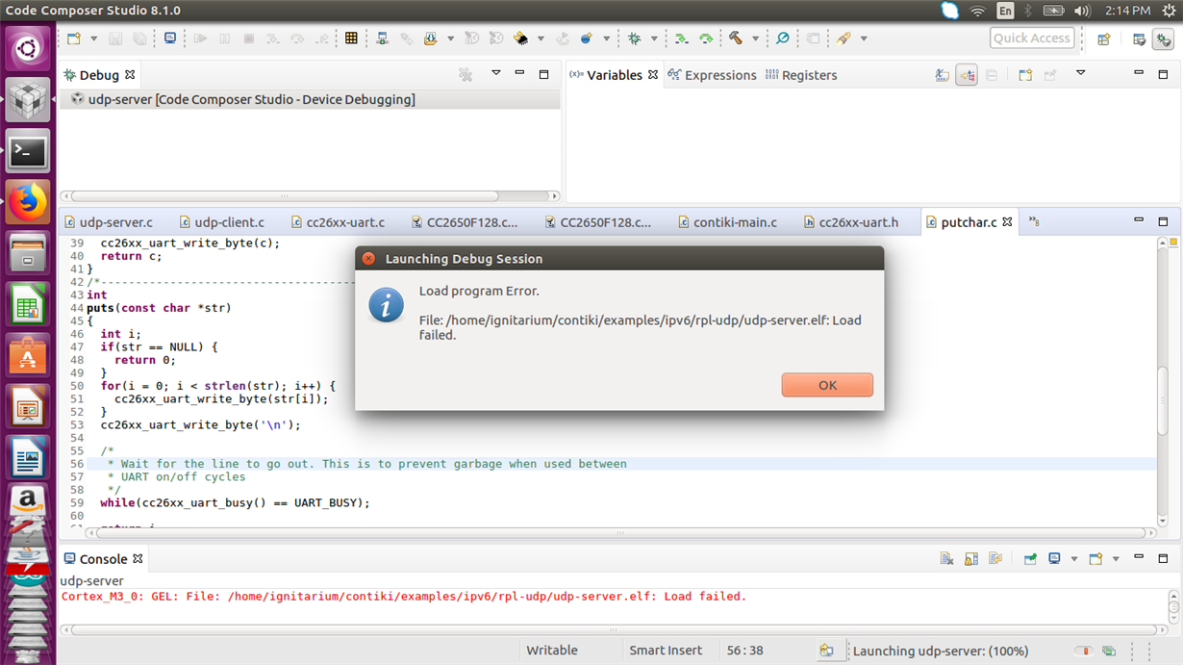The image size is (1183, 665).
Task: Open the udp-client.c editor tab
Action: pyautogui.click(x=220, y=222)
